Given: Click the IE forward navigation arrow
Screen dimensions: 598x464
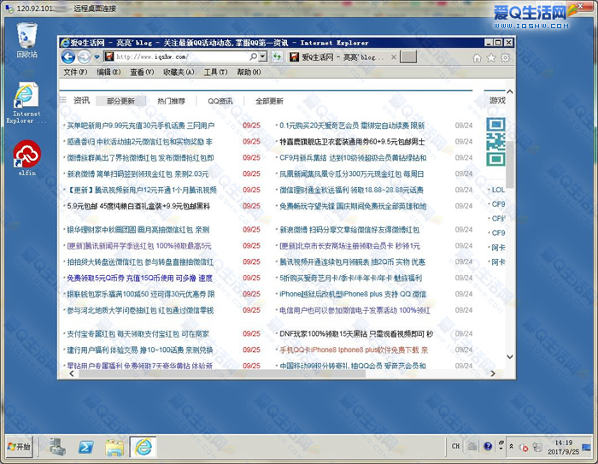Looking at the screenshot, I should point(84,57).
